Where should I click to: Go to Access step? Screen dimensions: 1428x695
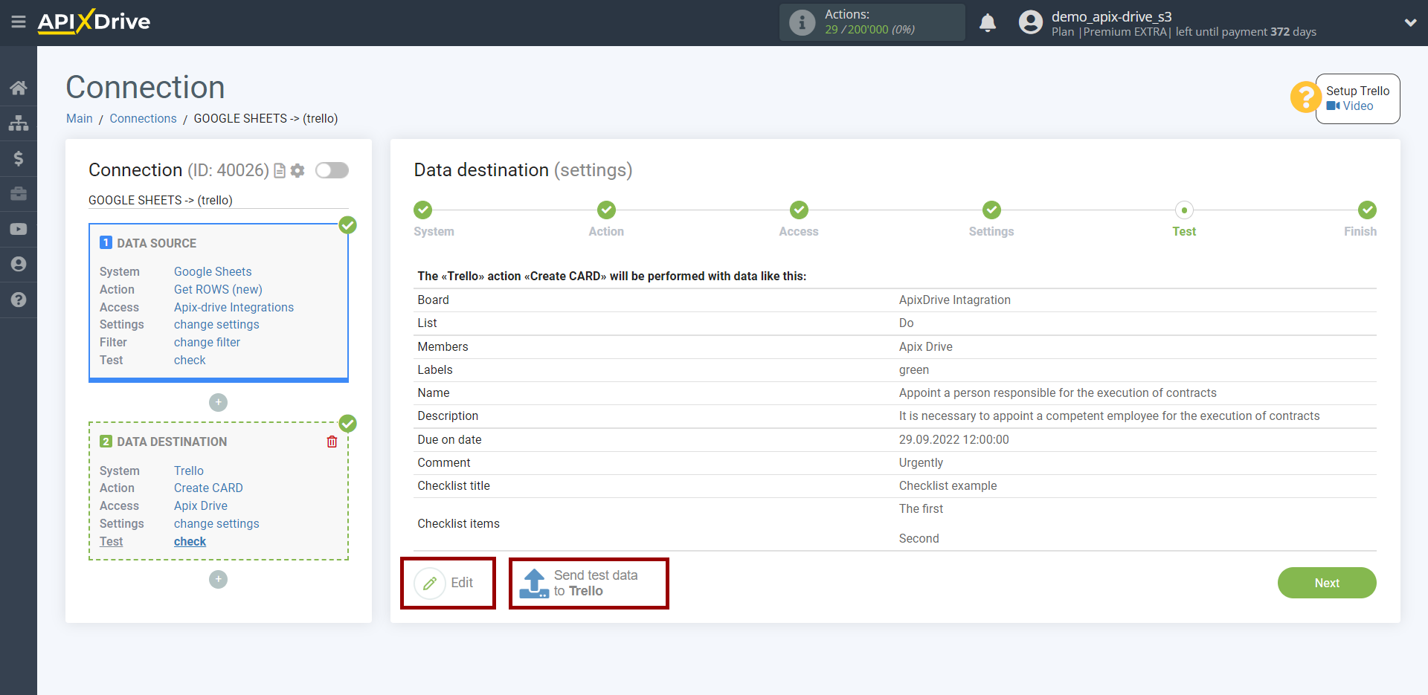(800, 210)
